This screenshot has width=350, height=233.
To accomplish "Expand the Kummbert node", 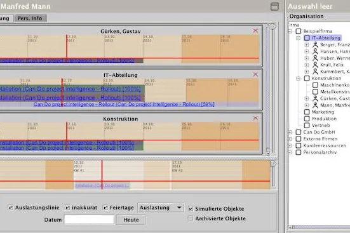I will [x=307, y=72].
